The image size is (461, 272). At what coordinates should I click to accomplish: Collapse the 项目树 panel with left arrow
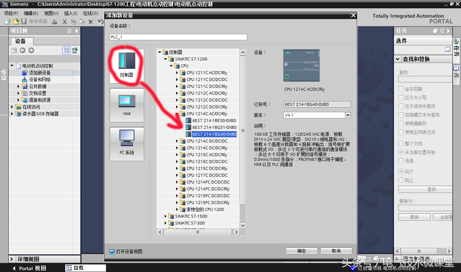pos(76,31)
